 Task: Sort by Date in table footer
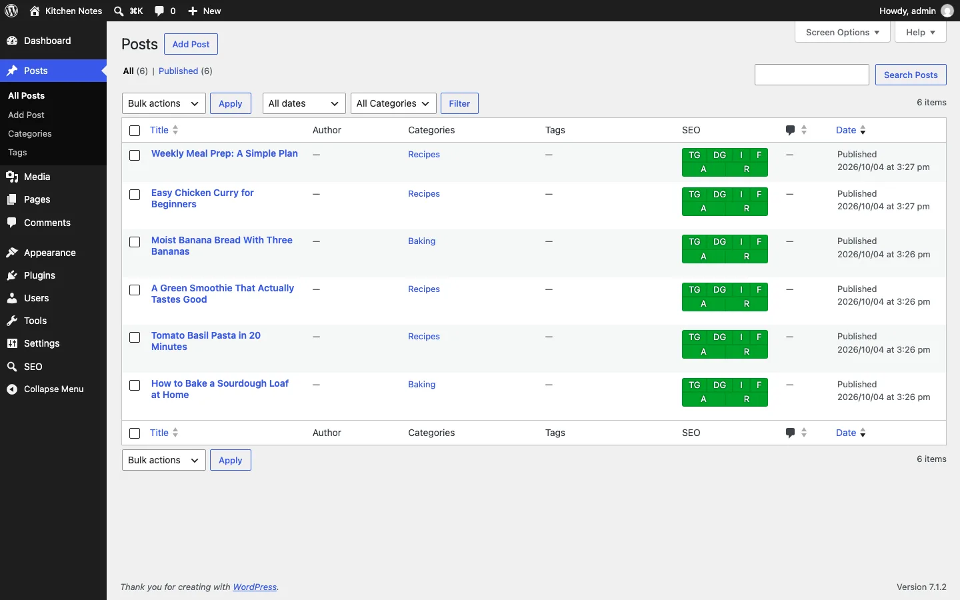(x=851, y=433)
